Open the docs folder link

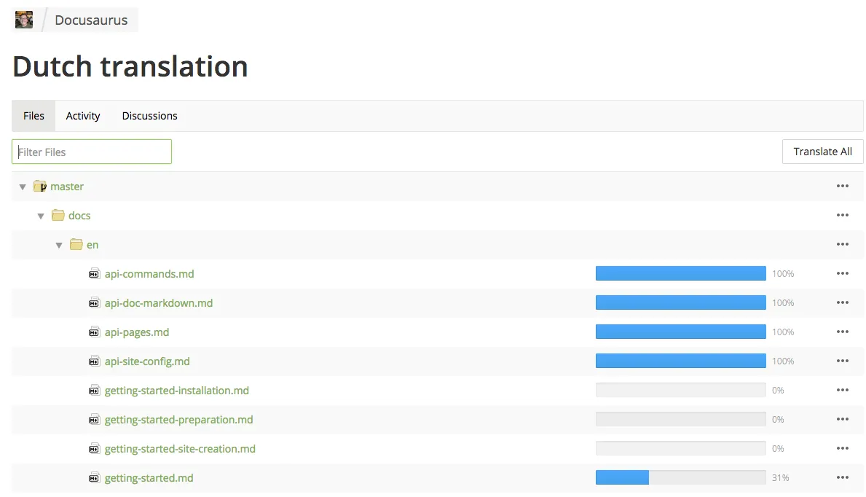[x=79, y=216]
